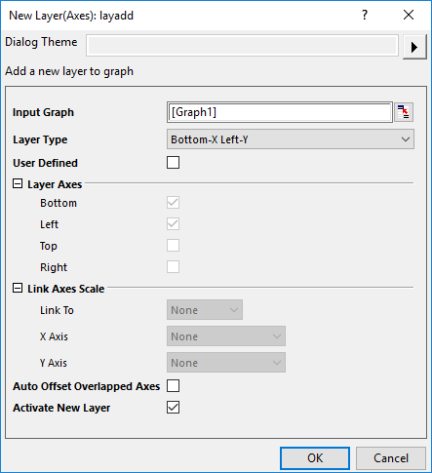Click the 'Activate New Layer' label
Image resolution: width=432 pixels, height=473 pixels.
(61, 408)
